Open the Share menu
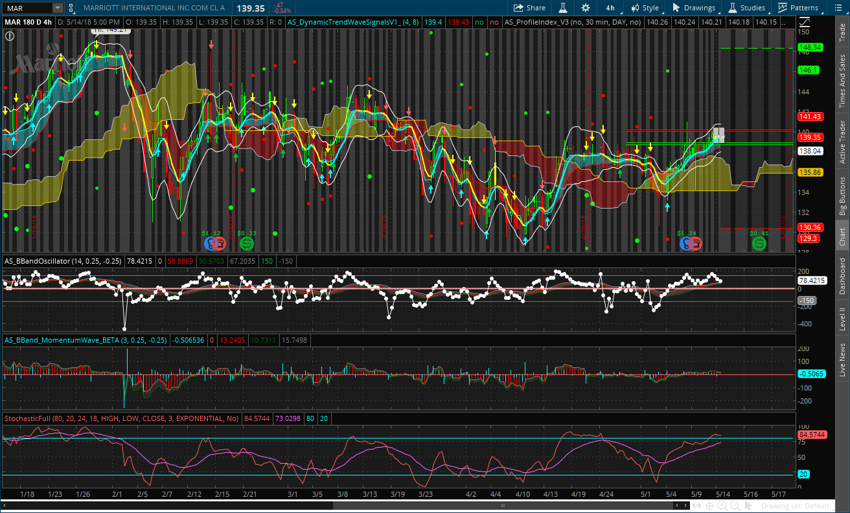Image resolution: width=850 pixels, height=513 pixels. tap(529, 8)
